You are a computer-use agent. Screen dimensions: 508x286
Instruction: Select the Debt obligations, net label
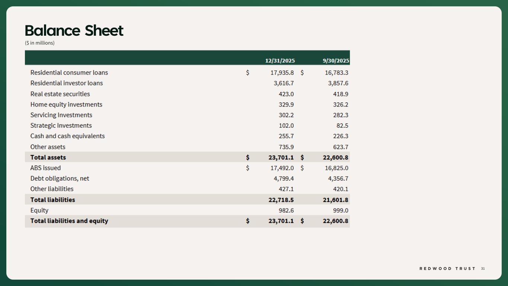tap(60, 179)
